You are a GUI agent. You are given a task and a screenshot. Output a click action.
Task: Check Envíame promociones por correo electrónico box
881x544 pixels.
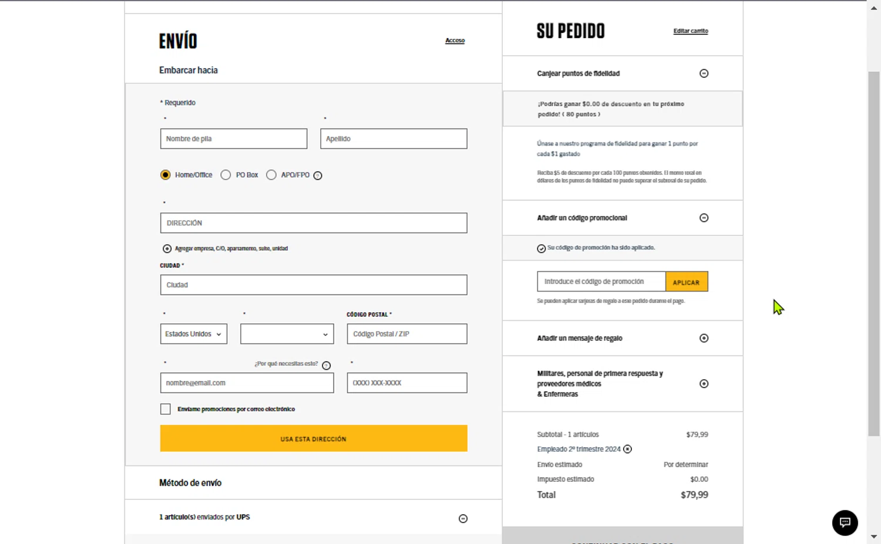tap(166, 409)
